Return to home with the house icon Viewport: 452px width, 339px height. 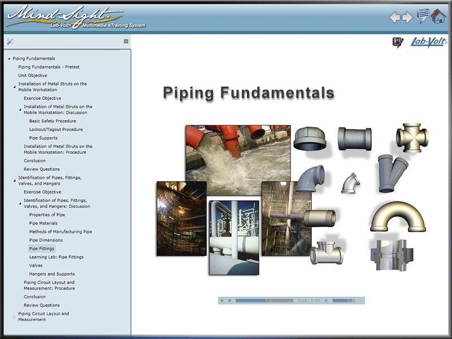pos(438,16)
